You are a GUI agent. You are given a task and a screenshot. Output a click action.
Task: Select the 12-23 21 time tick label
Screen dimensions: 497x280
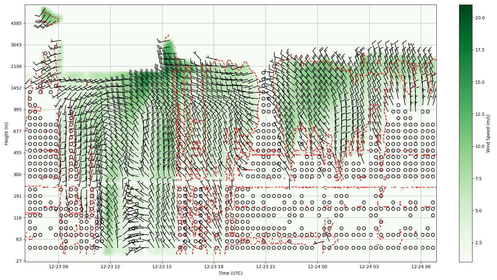pos(266,267)
